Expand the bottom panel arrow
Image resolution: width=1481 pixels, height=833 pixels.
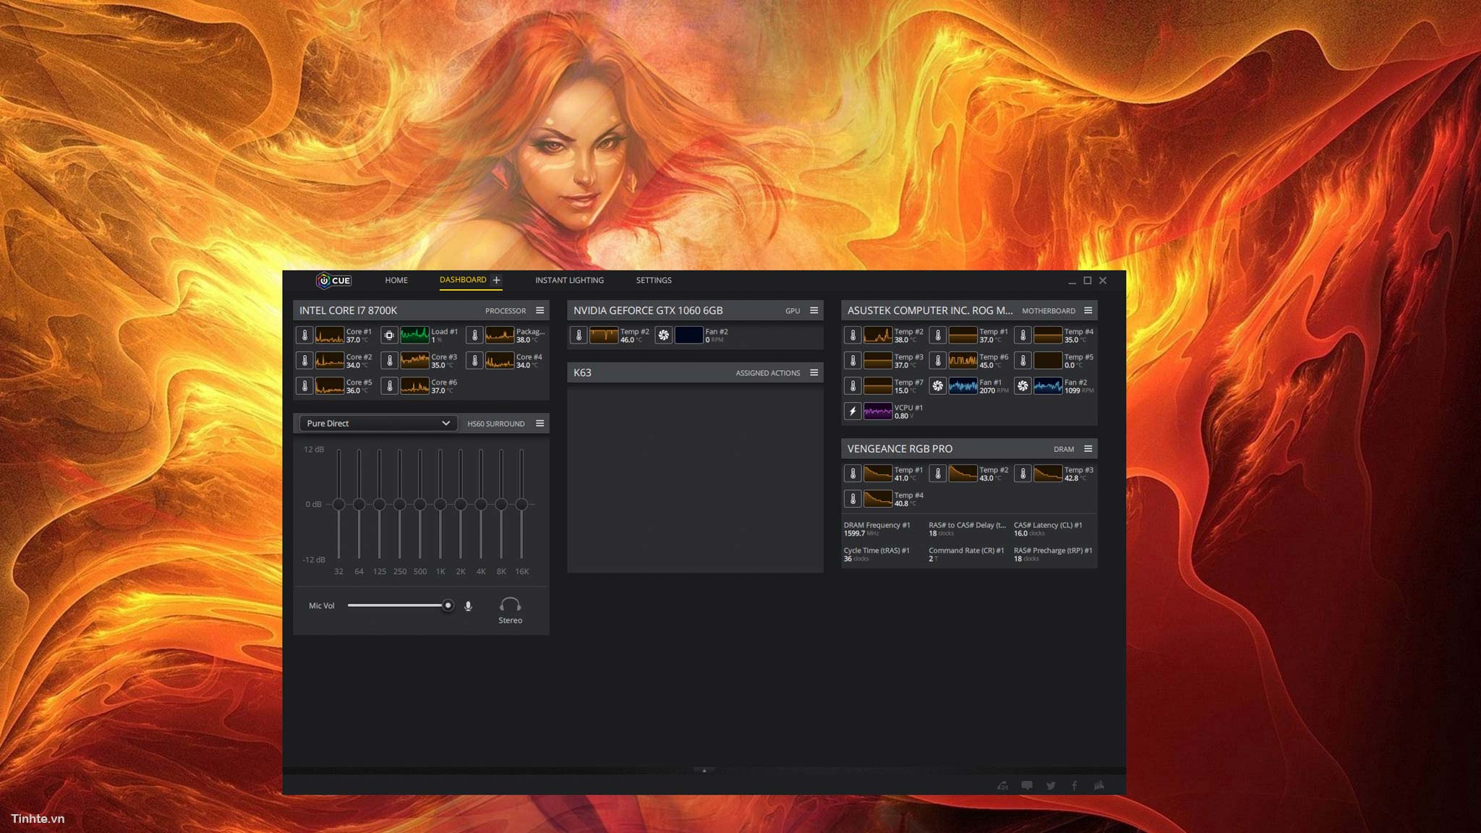[704, 771]
